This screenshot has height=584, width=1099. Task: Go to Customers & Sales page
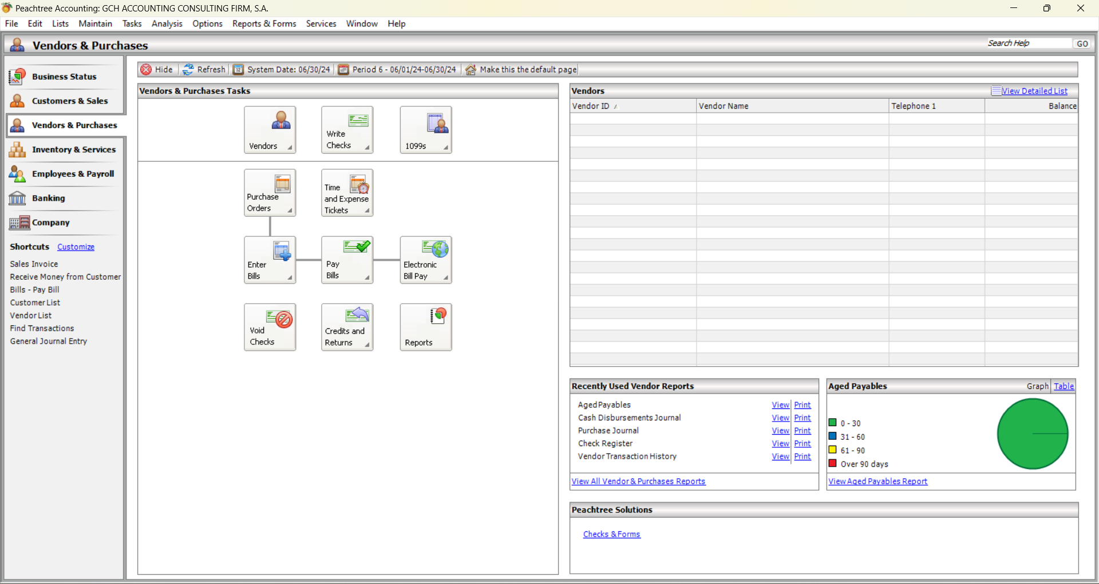65,101
